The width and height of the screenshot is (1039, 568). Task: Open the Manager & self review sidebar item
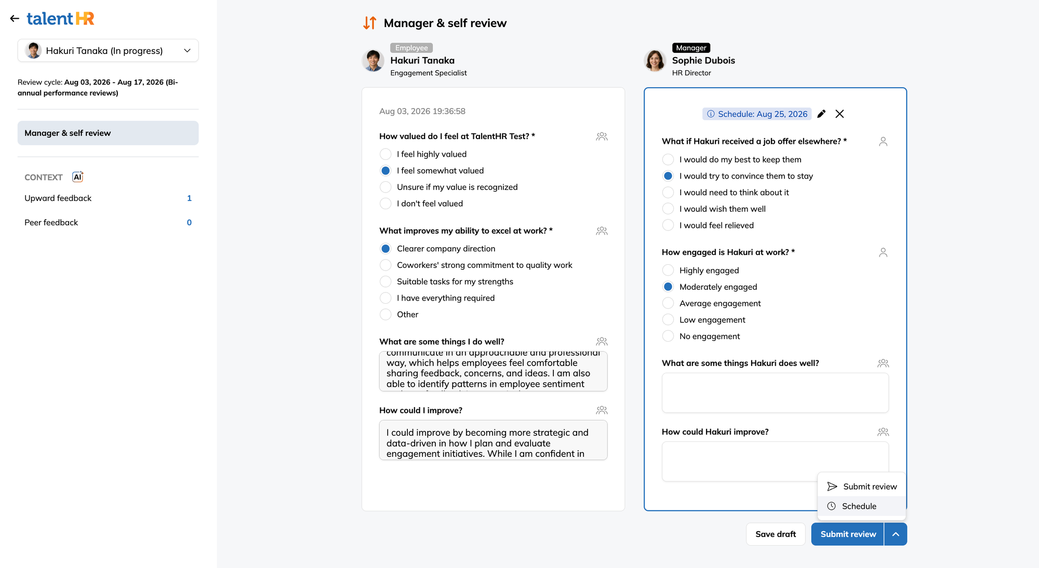pos(108,133)
